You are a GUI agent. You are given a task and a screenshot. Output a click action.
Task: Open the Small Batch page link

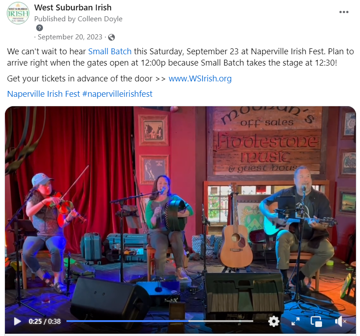(110, 52)
